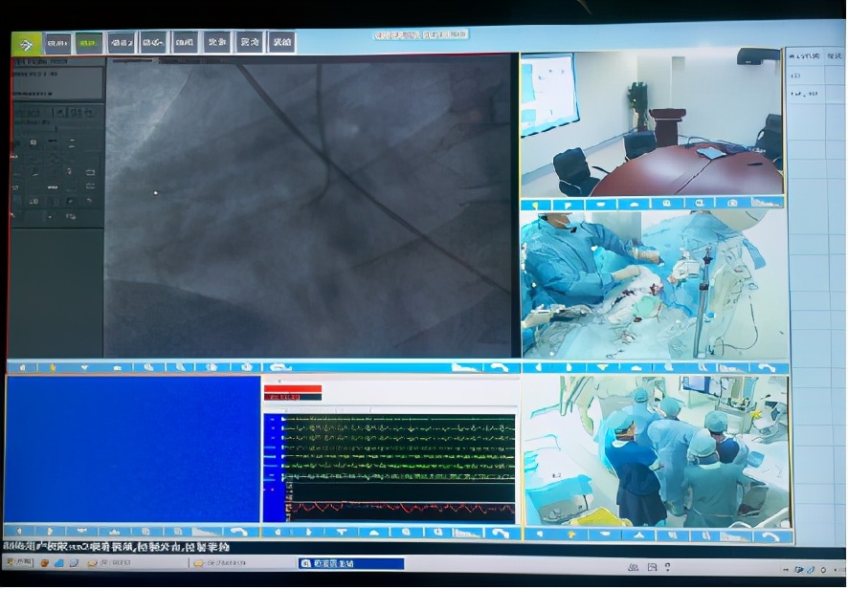This screenshot has width=848, height=589.
Task: Open the Windows Start button on the taskbar
Action: click(17, 562)
